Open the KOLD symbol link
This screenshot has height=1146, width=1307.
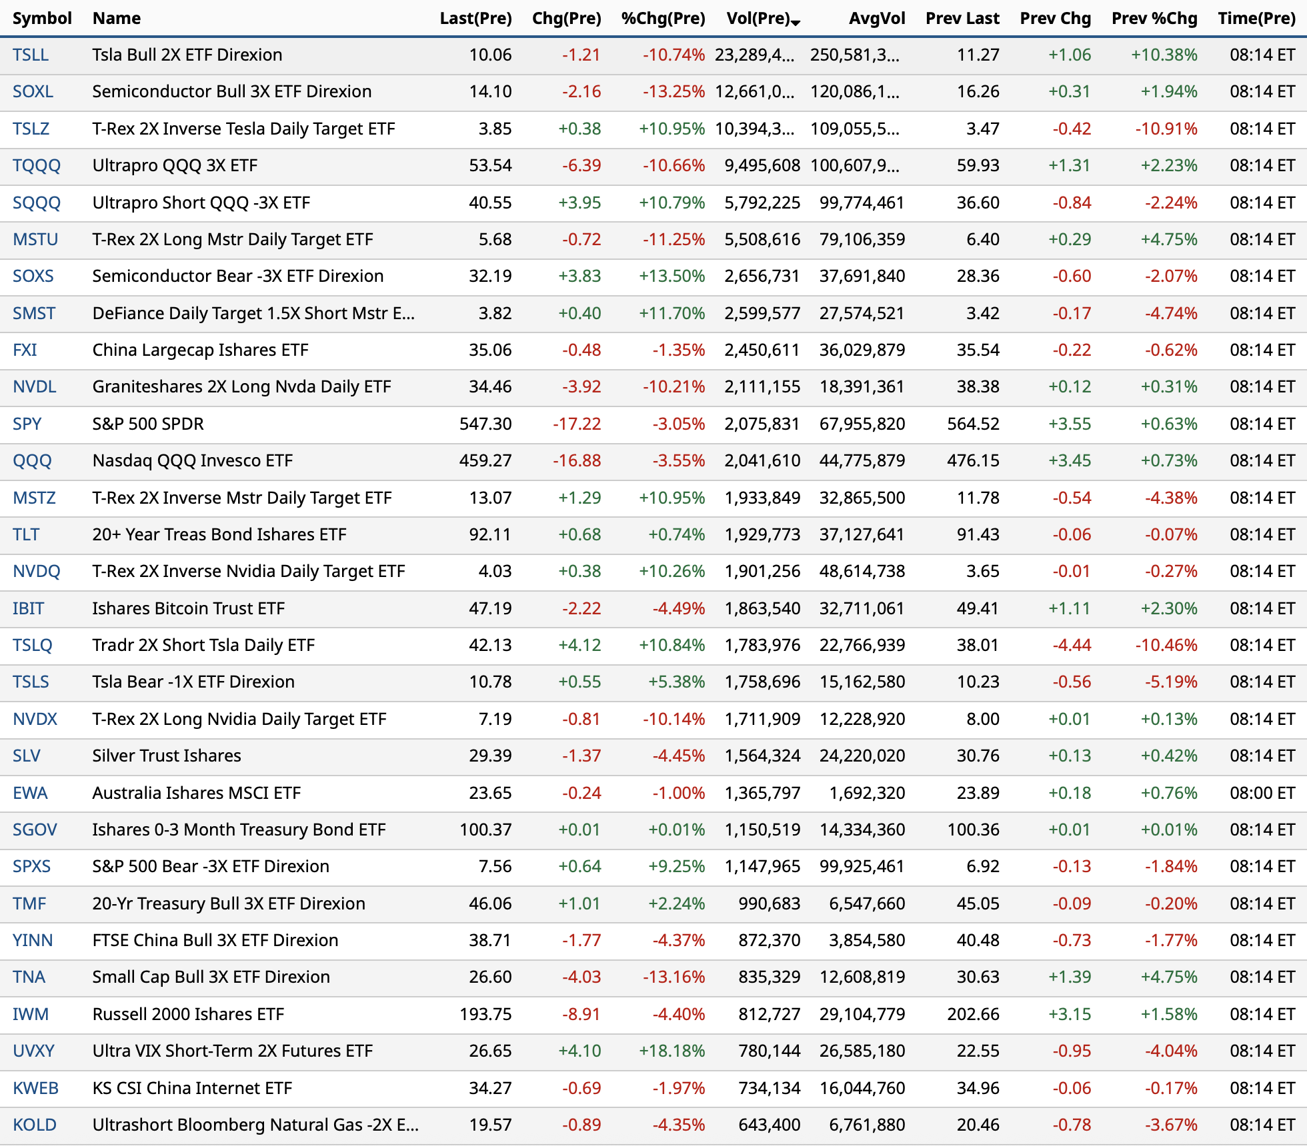click(x=35, y=1125)
